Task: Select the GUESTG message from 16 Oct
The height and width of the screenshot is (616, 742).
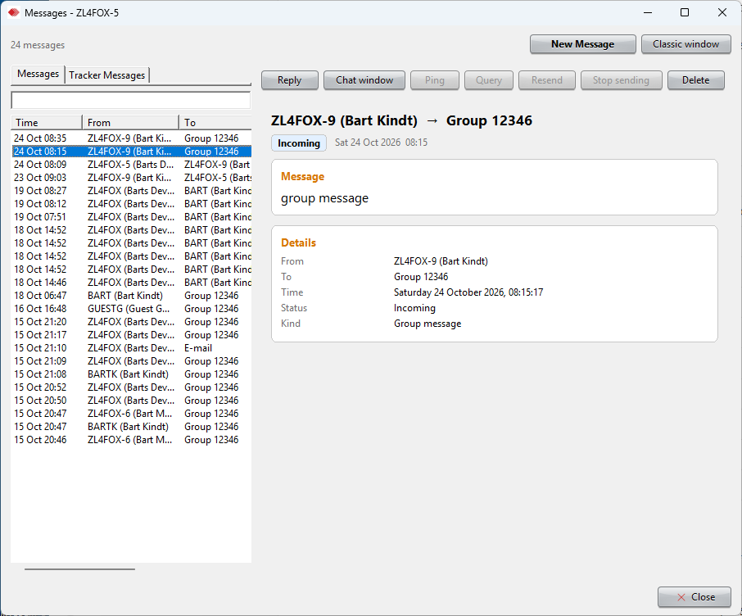Action: [131, 309]
